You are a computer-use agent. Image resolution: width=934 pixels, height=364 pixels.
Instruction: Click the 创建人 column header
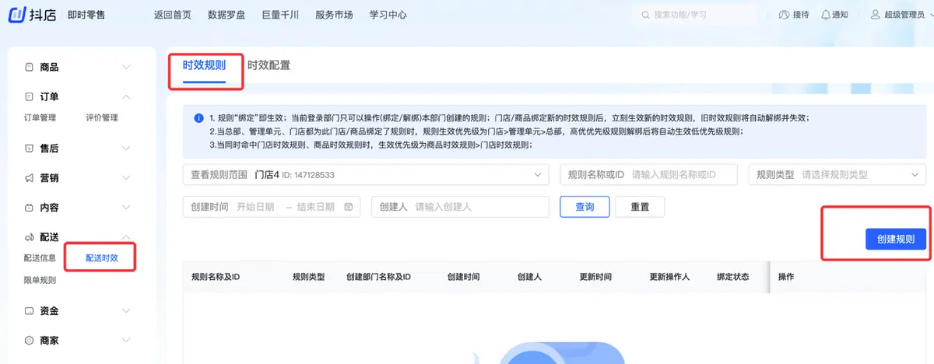tap(529, 277)
